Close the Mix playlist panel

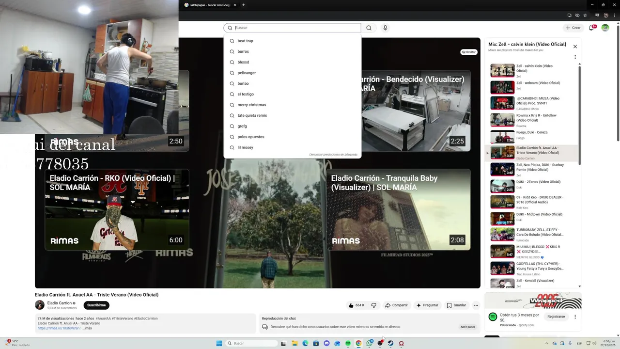pyautogui.click(x=575, y=47)
